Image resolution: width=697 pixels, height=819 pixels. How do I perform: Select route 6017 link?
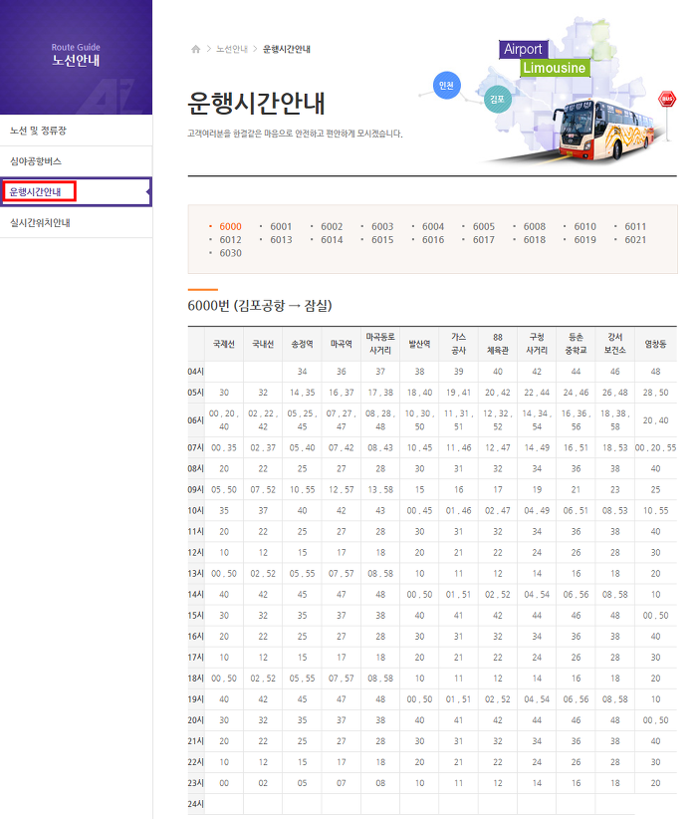[484, 240]
